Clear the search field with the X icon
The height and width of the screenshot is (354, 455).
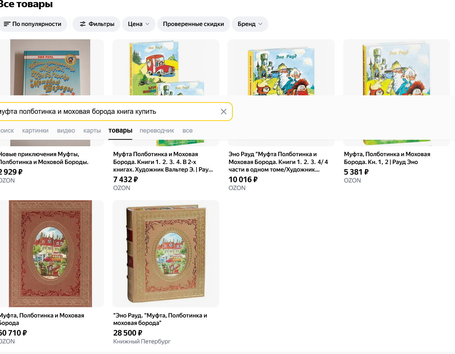point(224,112)
